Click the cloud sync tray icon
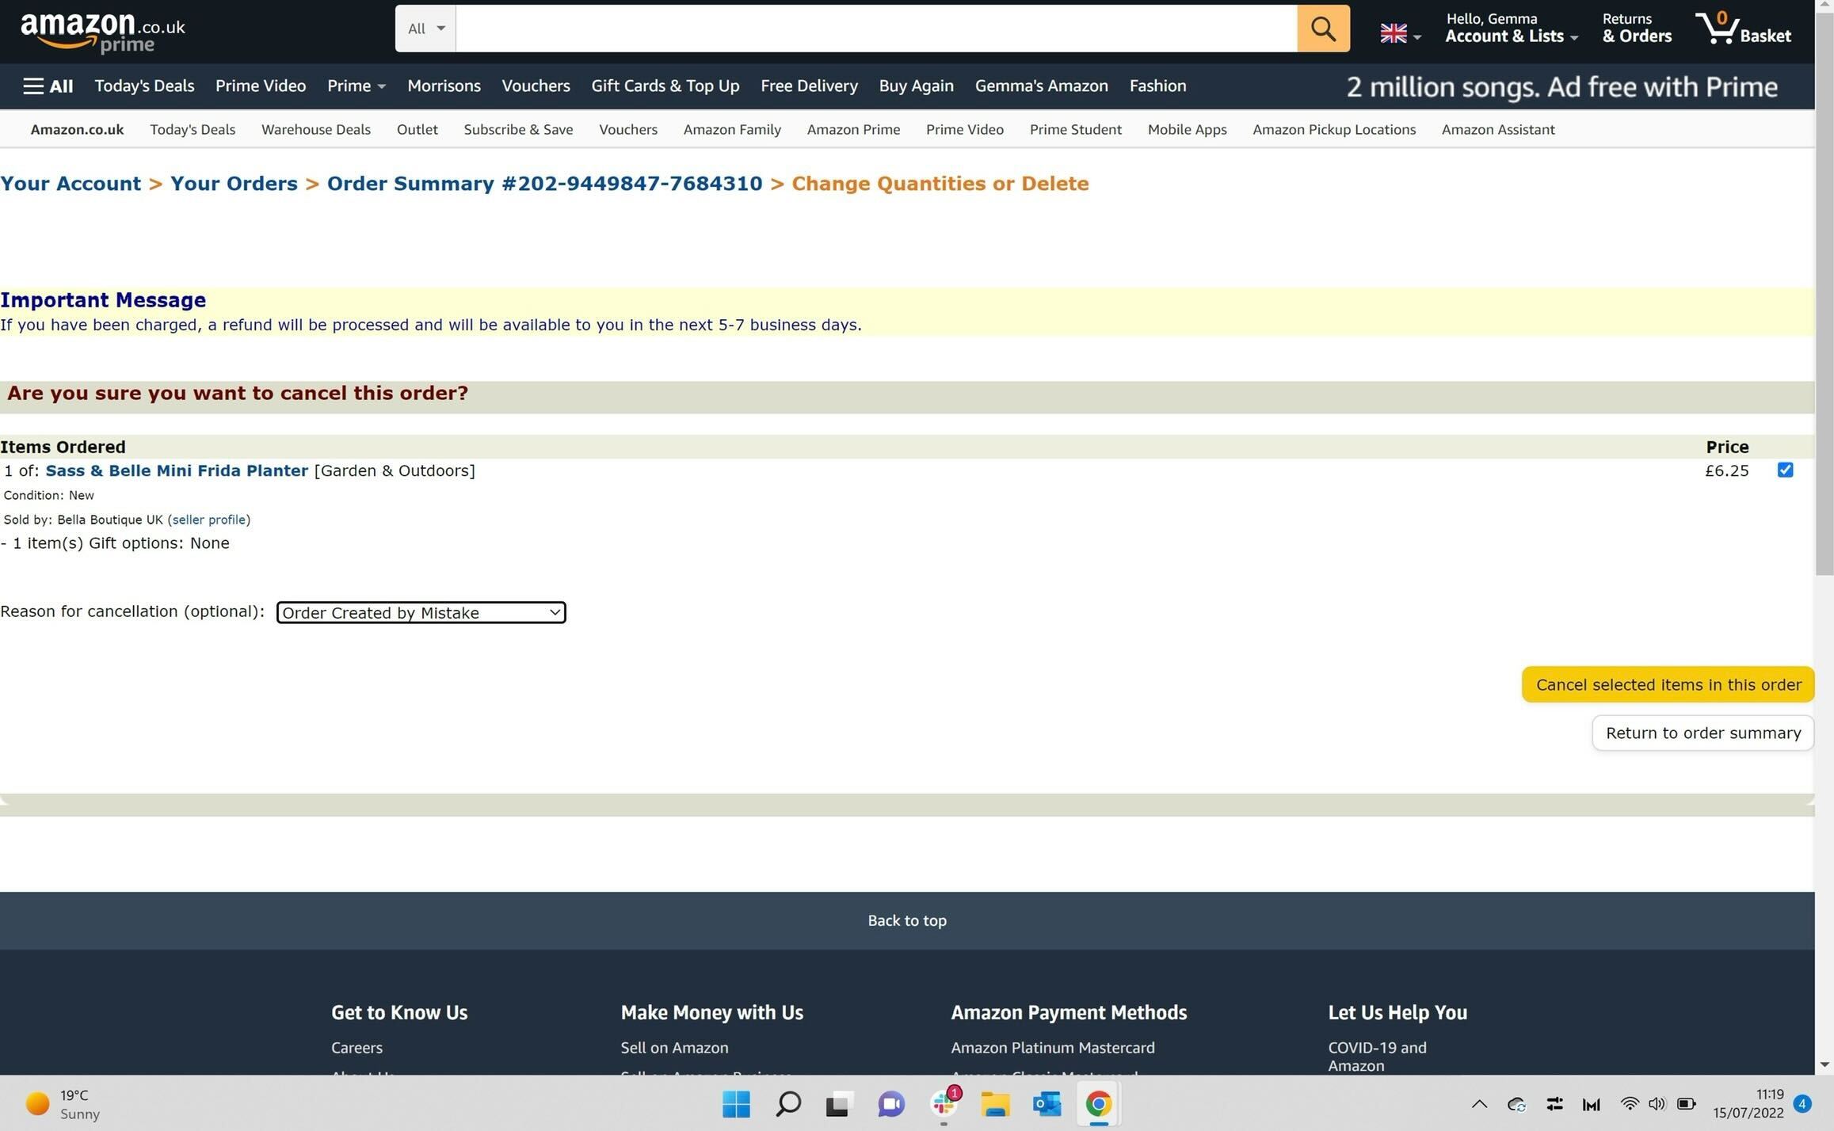Image resolution: width=1834 pixels, height=1131 pixels. pyautogui.click(x=1516, y=1104)
